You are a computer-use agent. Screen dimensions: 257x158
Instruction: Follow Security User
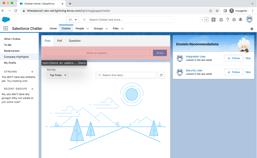tap(234, 72)
